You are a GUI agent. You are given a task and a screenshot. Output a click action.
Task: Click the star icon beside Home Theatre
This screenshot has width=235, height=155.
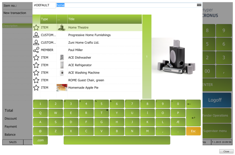pyautogui.click(x=36, y=28)
